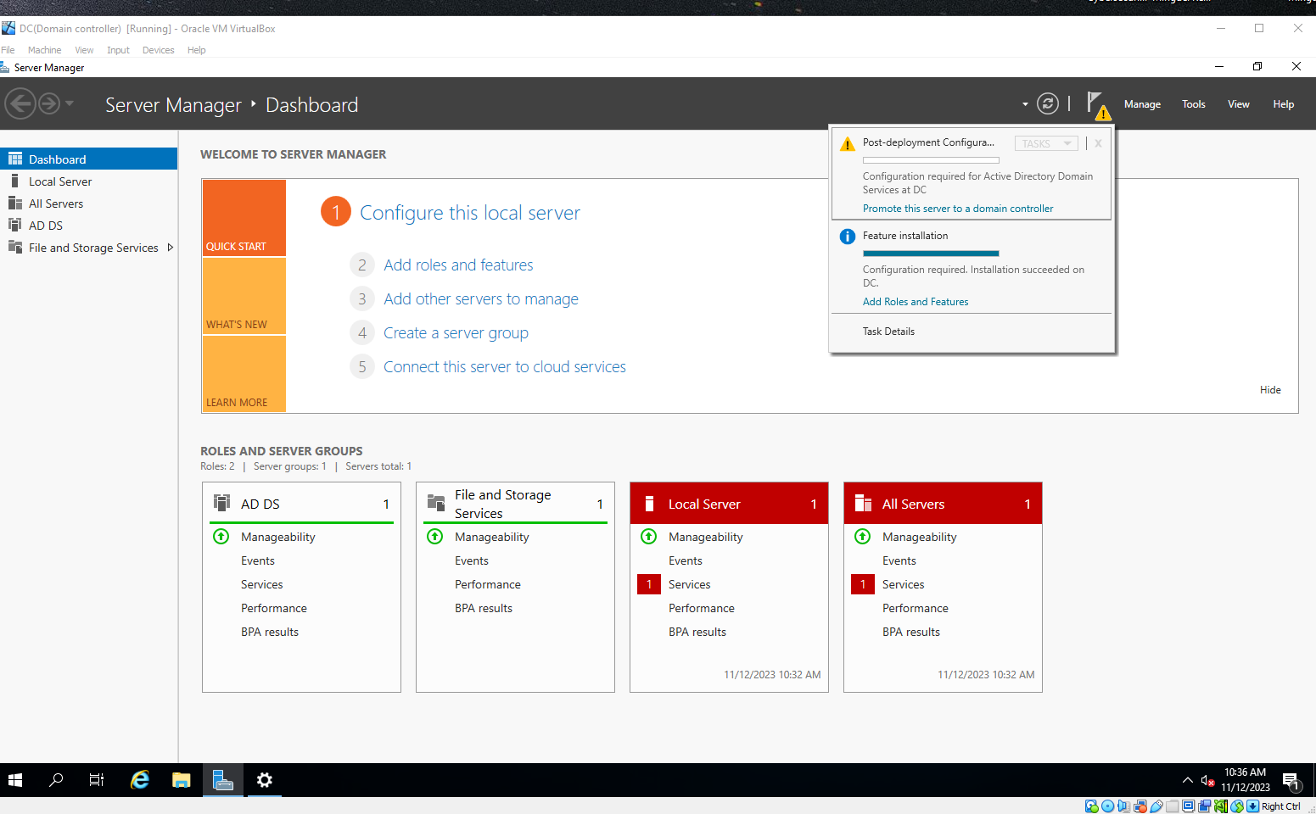Open the notifications flag with warning
Image resolution: width=1316 pixels, height=814 pixels.
pos(1098,105)
